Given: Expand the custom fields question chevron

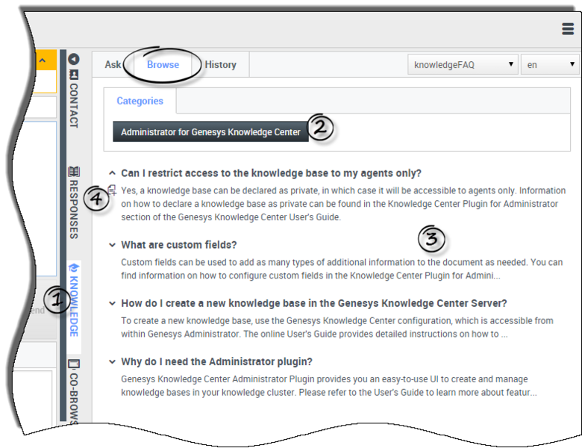Looking at the screenshot, I should 112,245.
